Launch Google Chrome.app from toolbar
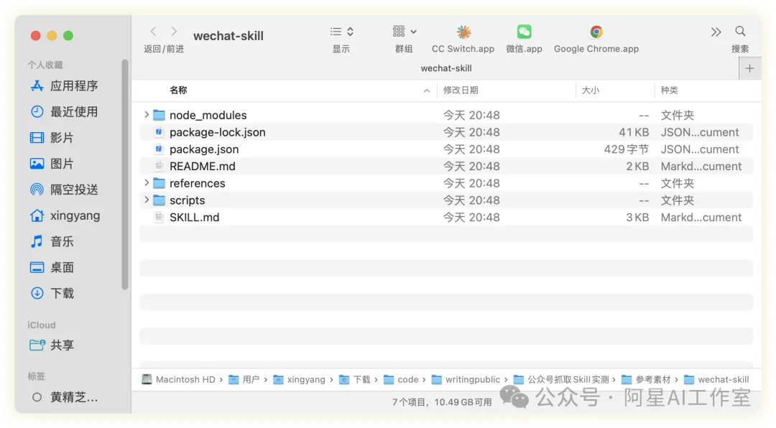The image size is (776, 428). 596,32
